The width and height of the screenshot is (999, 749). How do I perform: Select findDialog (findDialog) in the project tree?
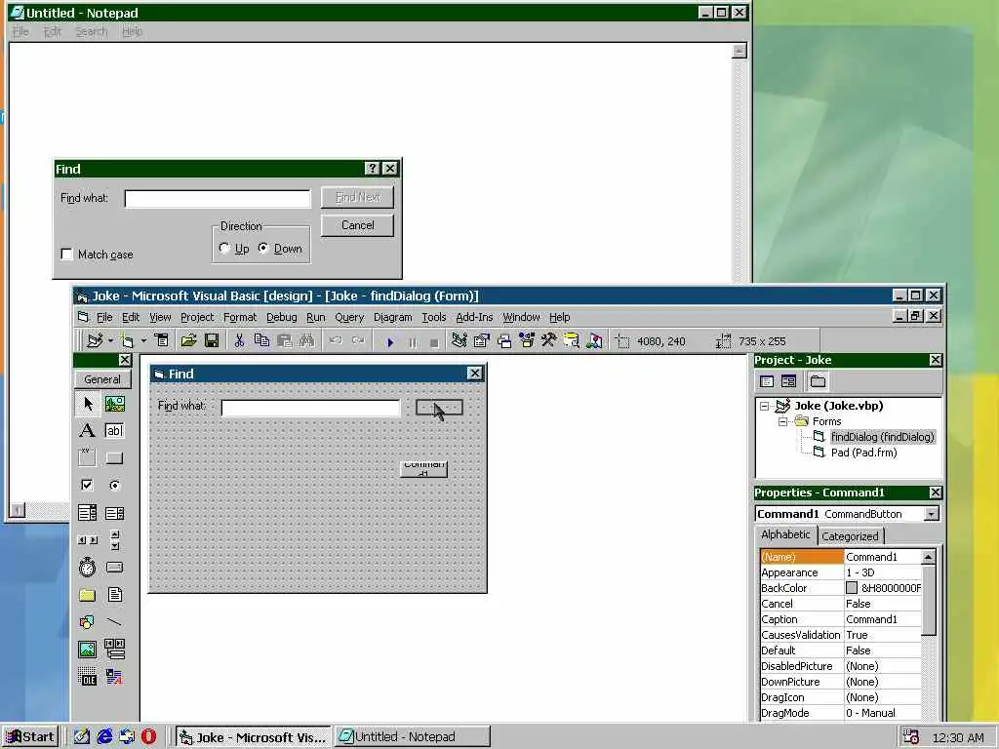[x=882, y=437]
